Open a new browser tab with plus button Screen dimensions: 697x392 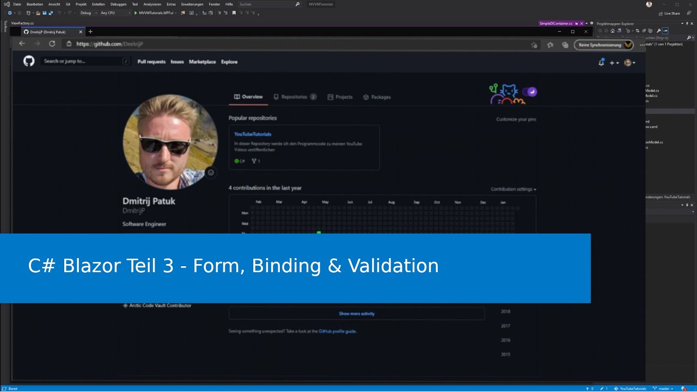[x=90, y=32]
